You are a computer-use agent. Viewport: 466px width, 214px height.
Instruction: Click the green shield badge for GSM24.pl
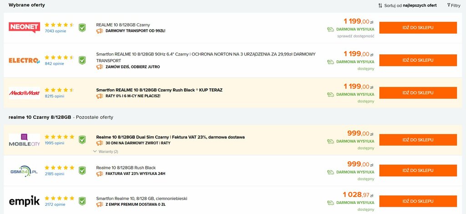click(x=82, y=171)
